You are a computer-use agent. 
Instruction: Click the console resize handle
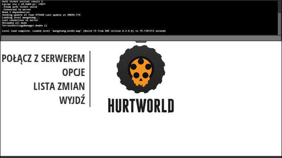[141, 42]
